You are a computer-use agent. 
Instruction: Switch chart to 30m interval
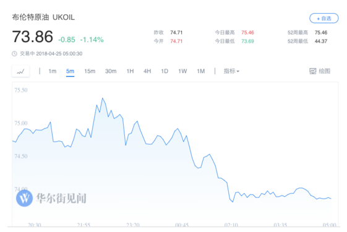(111, 71)
